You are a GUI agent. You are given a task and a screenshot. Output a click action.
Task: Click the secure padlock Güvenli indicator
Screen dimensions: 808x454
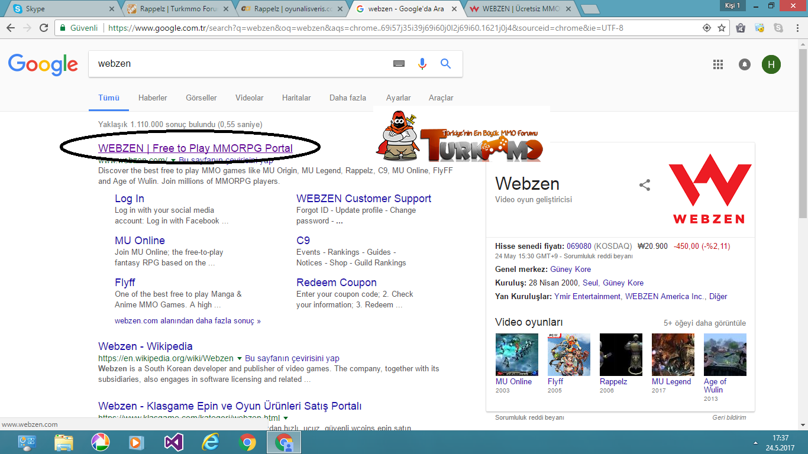pyautogui.click(x=79, y=28)
